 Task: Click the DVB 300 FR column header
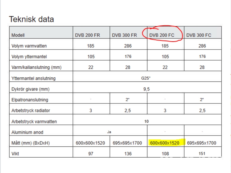[124, 35]
